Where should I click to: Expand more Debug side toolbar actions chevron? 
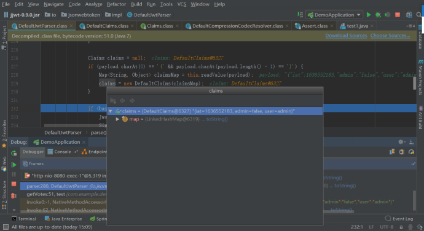[x=14, y=209]
